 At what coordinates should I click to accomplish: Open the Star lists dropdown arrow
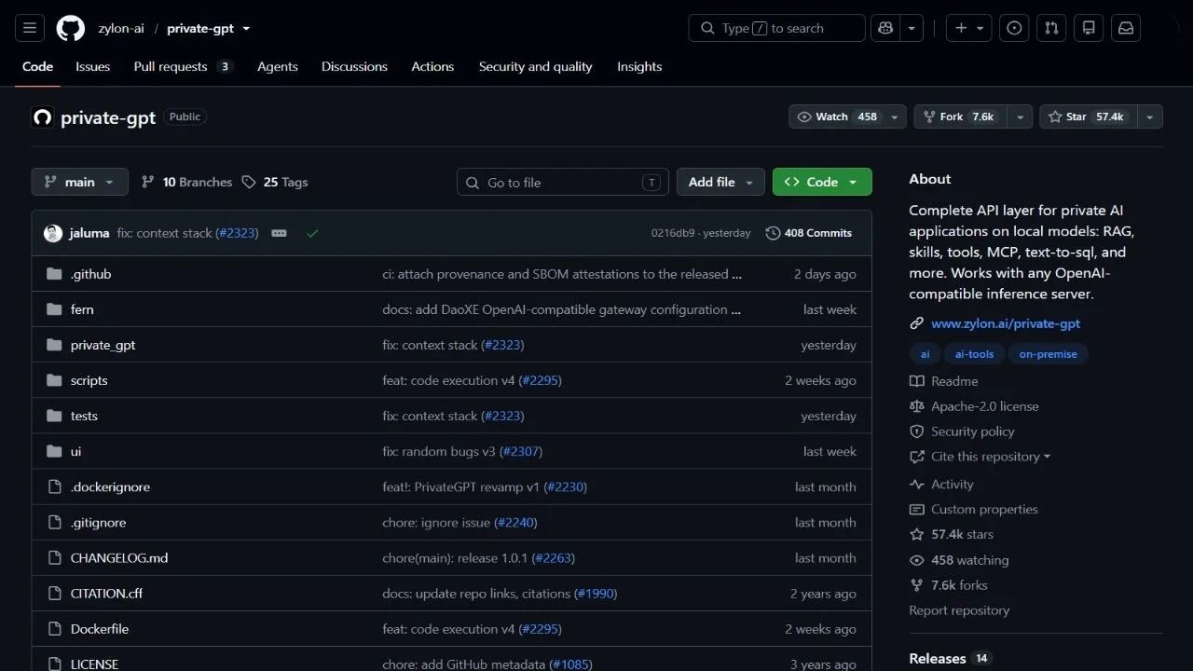pyautogui.click(x=1150, y=116)
